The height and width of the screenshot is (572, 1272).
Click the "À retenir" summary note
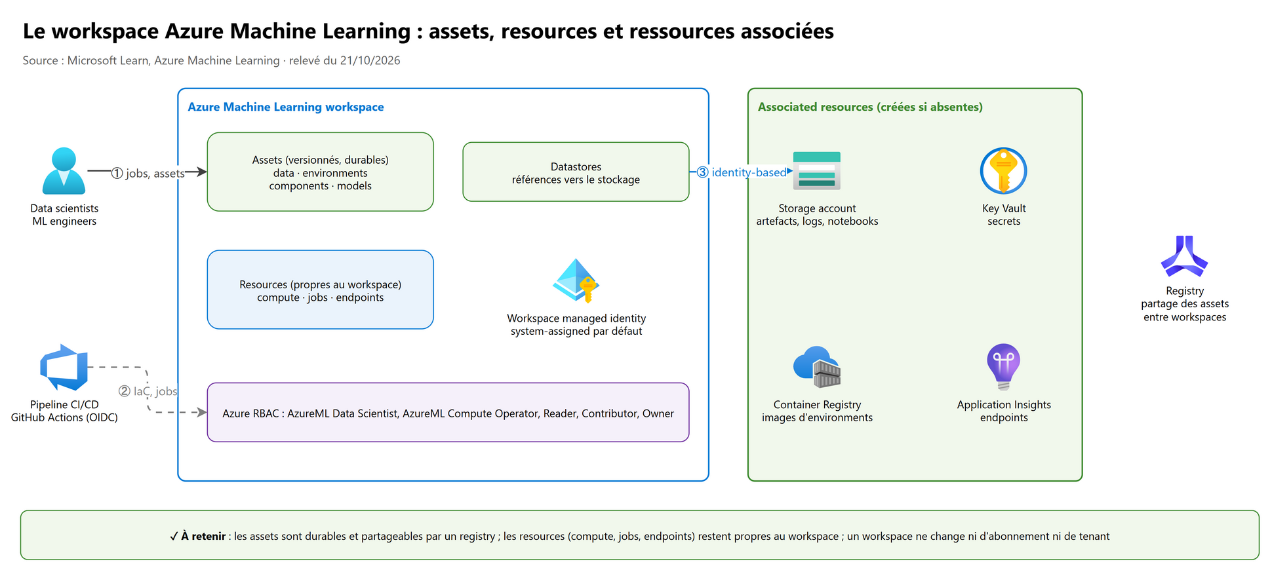pos(639,535)
